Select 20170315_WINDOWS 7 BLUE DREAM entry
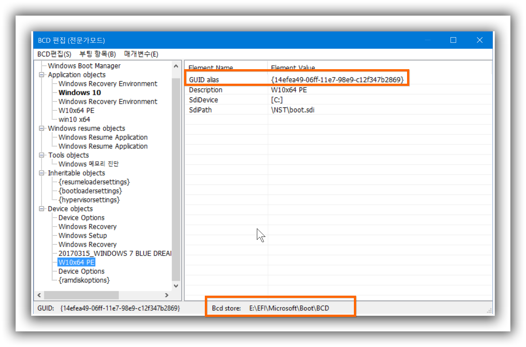526x347 pixels. point(115,253)
